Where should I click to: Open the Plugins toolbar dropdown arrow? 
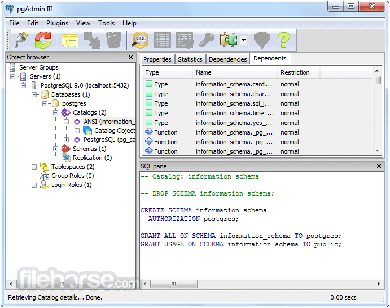(243, 40)
